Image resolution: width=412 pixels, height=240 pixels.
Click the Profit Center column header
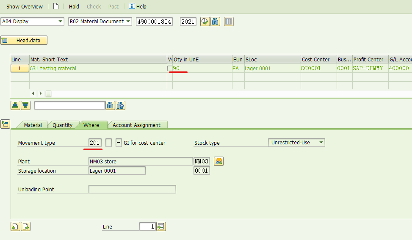pyautogui.click(x=370, y=59)
